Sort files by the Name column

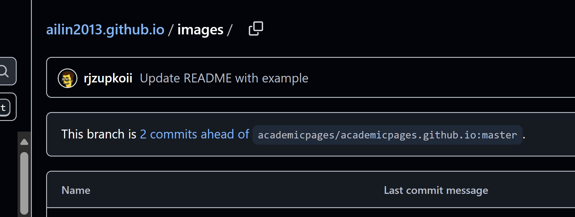(76, 190)
